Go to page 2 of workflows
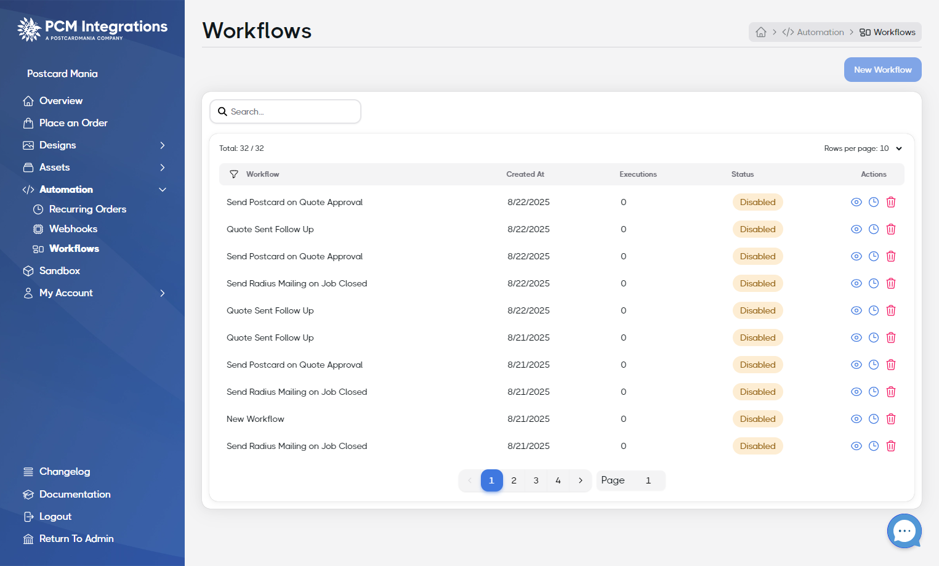Screen dimensions: 939x566 pos(514,480)
